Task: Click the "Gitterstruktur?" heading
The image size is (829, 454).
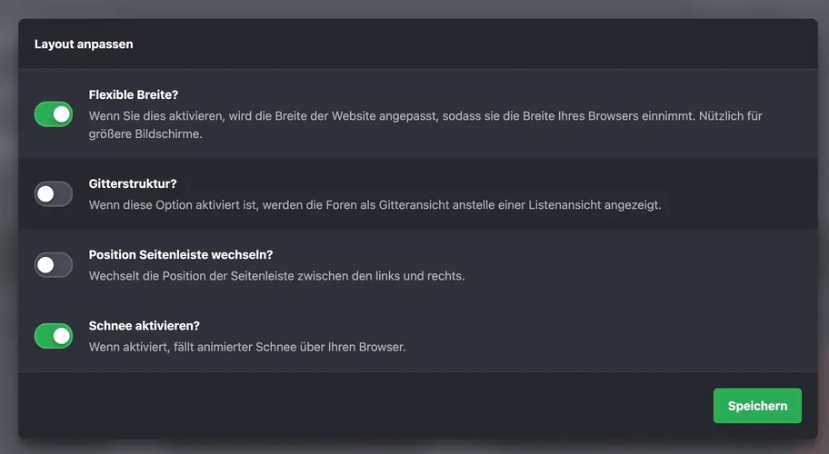Action: point(133,183)
